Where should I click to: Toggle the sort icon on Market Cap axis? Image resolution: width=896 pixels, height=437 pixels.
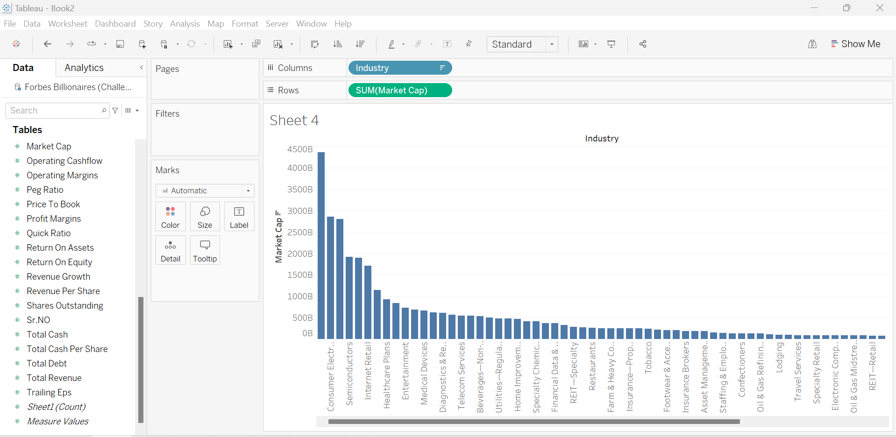278,212
